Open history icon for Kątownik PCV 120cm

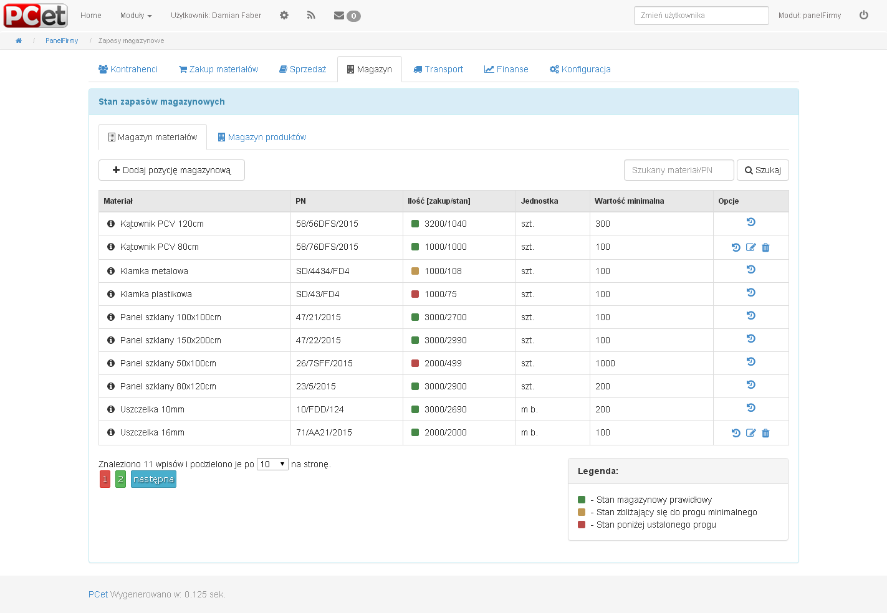pos(751,222)
